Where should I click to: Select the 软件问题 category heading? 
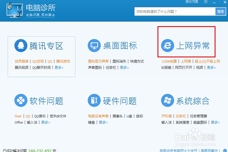point(46,101)
